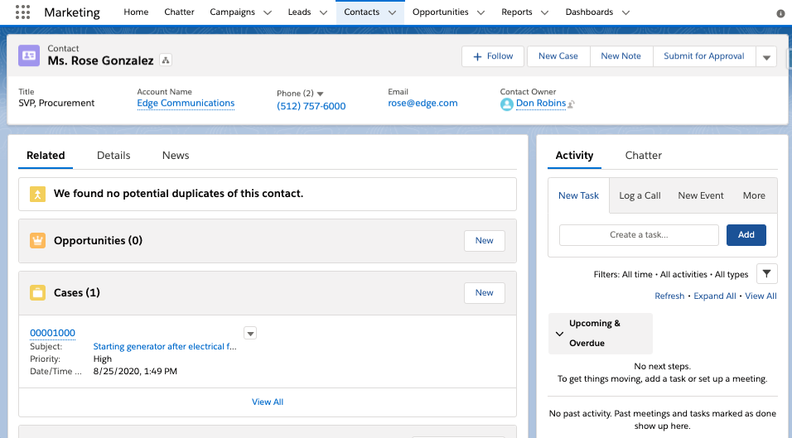The image size is (792, 438).
Task: Click 'SVP, Procurement' title value
Action: pos(56,103)
